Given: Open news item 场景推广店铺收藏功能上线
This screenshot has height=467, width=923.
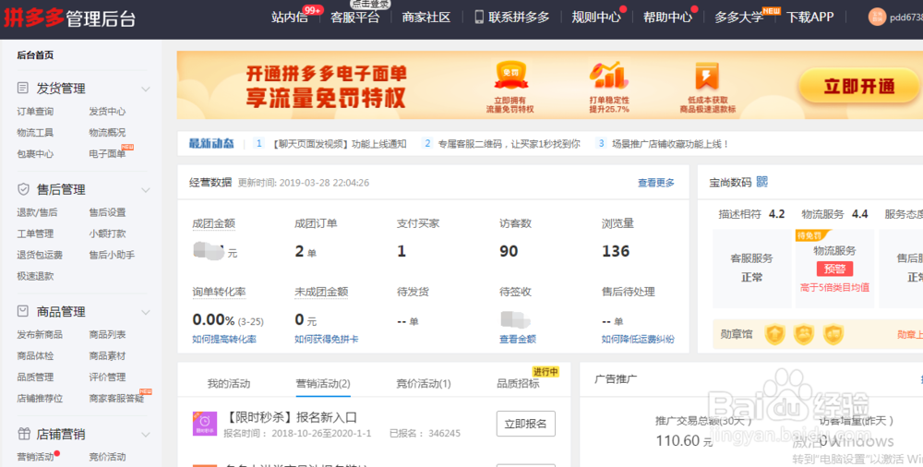Looking at the screenshot, I should (670, 144).
